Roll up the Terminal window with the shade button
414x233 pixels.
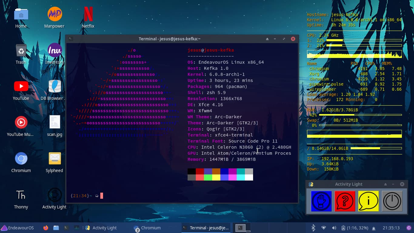(x=267, y=39)
